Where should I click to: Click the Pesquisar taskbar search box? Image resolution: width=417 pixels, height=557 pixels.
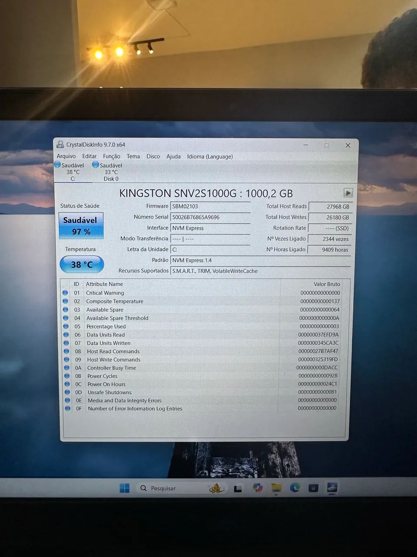tap(182, 488)
